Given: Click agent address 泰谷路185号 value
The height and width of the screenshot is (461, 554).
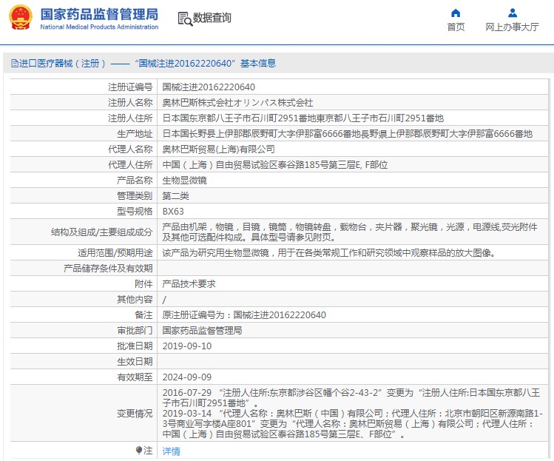Looking at the screenshot, I should [x=275, y=165].
